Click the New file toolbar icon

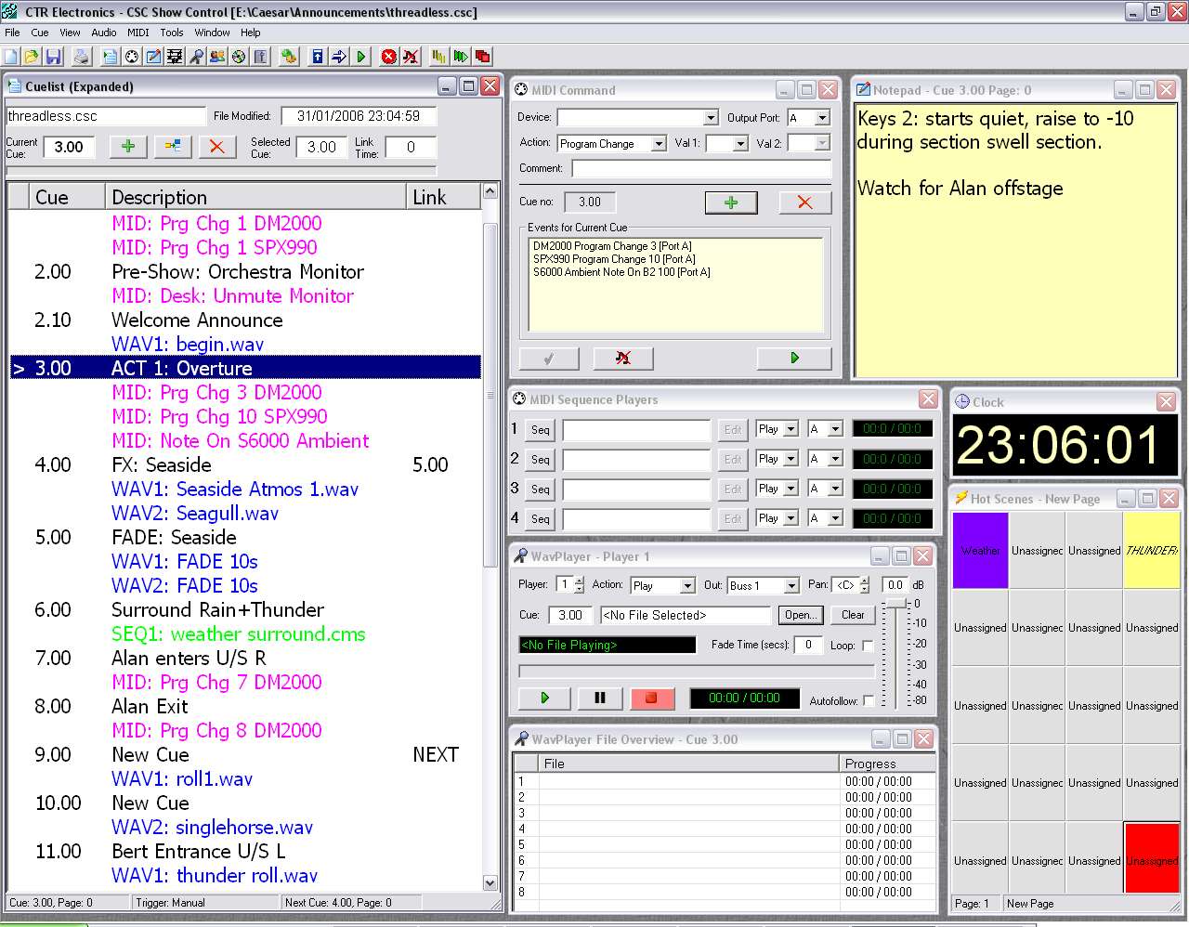[x=10, y=57]
